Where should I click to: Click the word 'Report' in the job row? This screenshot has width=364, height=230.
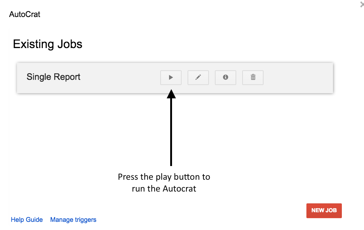click(x=67, y=77)
